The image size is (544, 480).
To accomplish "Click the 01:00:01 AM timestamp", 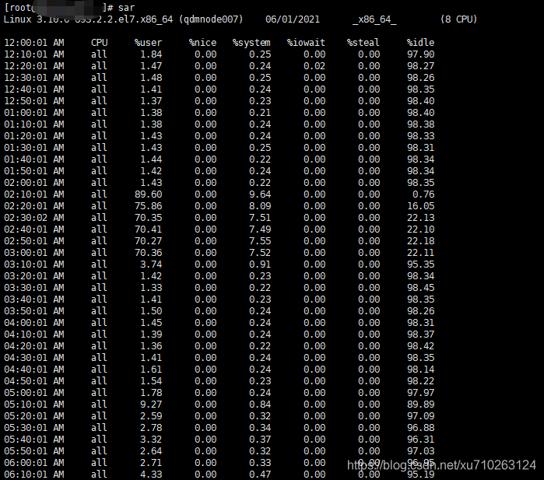I will click(34, 113).
